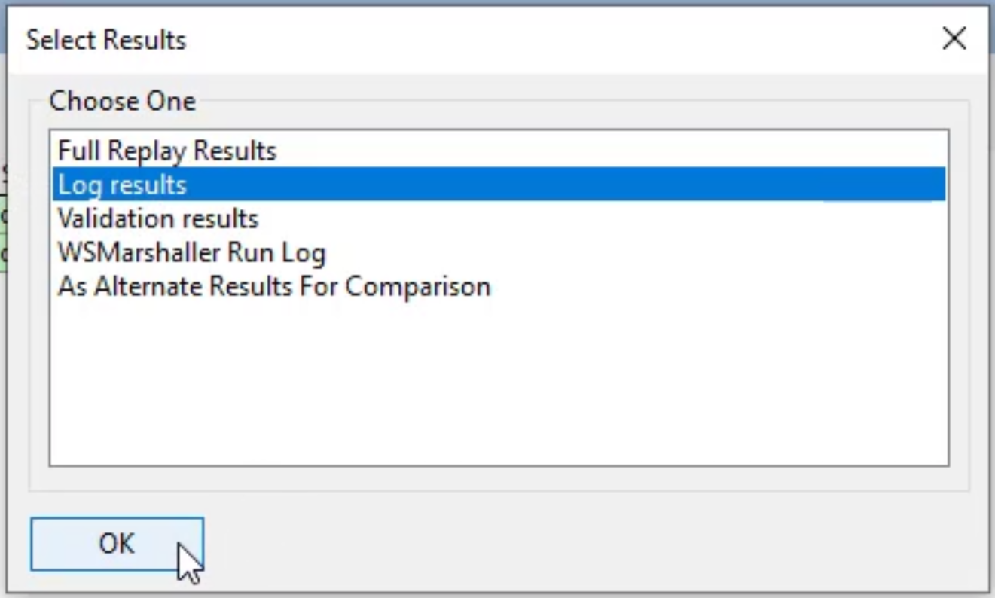Viewport: 995px width, 598px height.
Task: Click dialog footer area right of OK
Action: (595, 544)
